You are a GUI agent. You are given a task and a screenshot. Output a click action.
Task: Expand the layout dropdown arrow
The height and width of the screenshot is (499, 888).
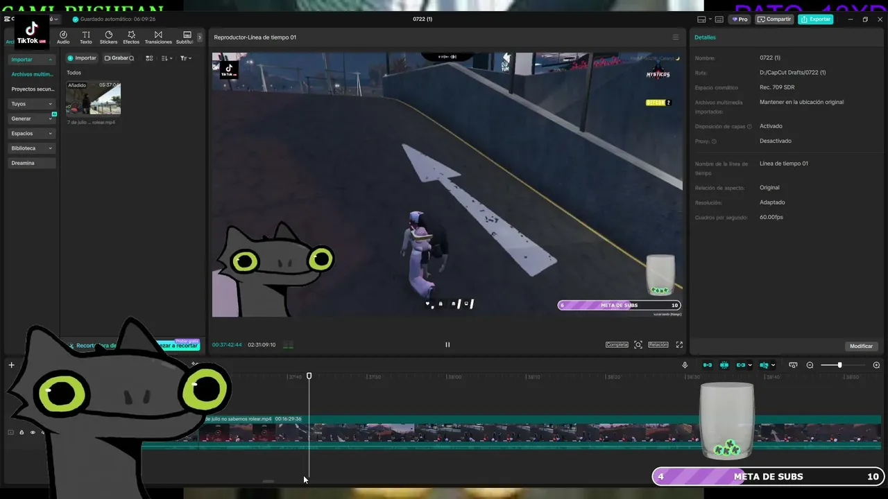(x=709, y=19)
